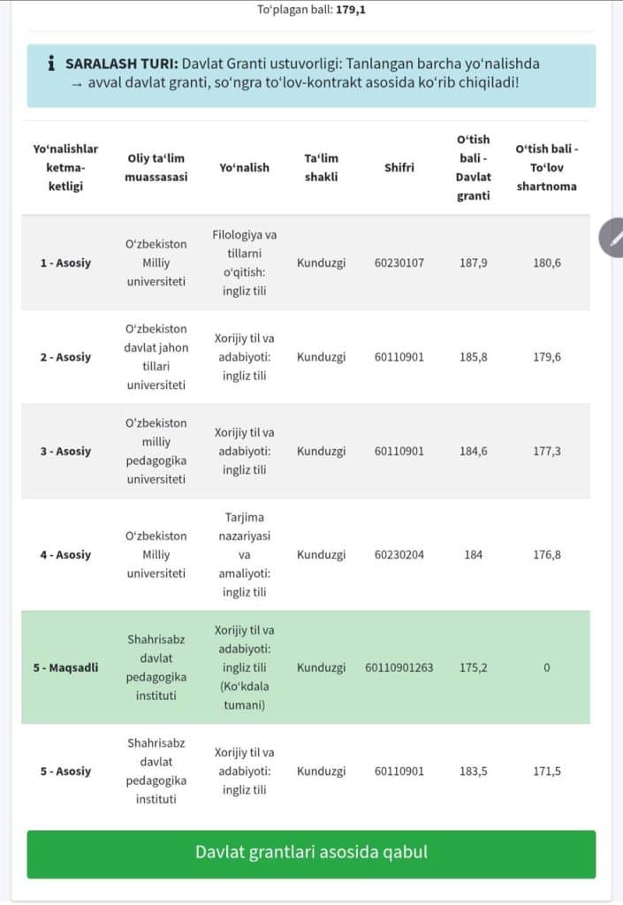Image resolution: width=623 pixels, height=905 pixels.
Task: Select the 4 - Asosiy row label
Action: [x=65, y=555]
